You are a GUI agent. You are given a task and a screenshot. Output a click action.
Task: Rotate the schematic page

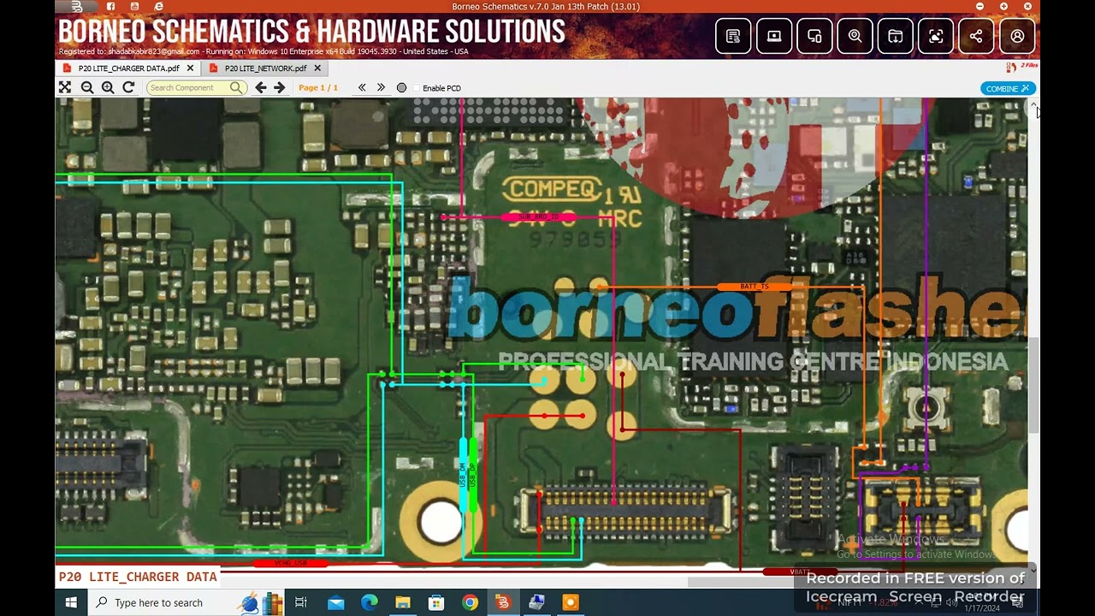coord(128,87)
